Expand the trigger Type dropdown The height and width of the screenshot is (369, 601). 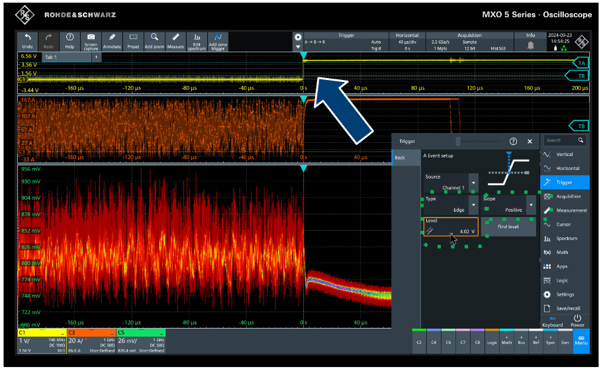coord(474,205)
